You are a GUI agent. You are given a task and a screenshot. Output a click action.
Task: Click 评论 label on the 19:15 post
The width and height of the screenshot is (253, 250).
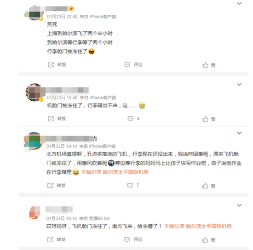click(138, 239)
